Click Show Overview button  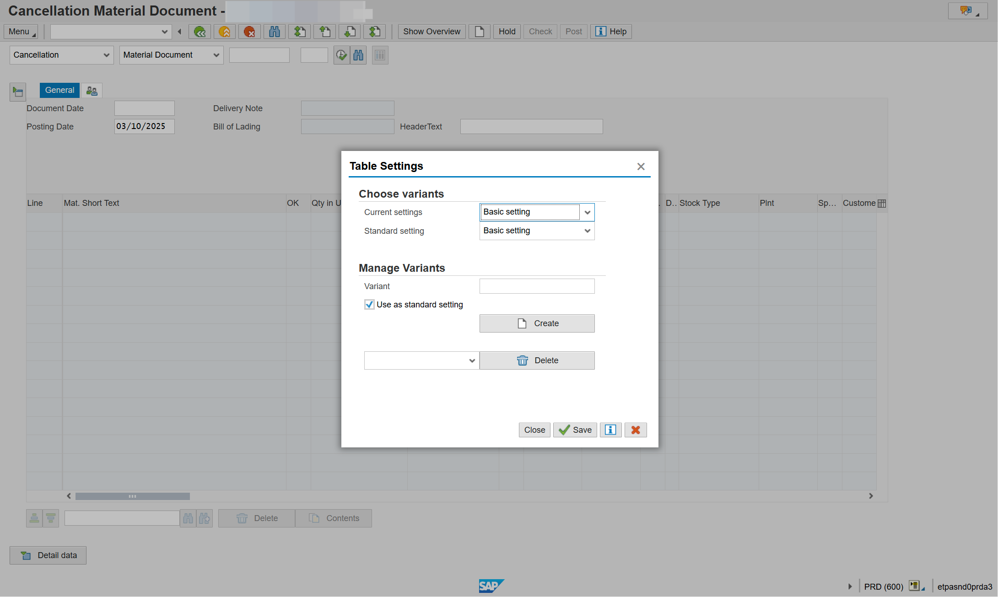point(432,32)
